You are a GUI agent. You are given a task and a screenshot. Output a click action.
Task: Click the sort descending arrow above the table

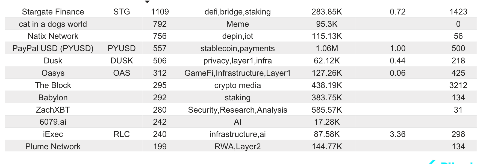click(147, 2)
